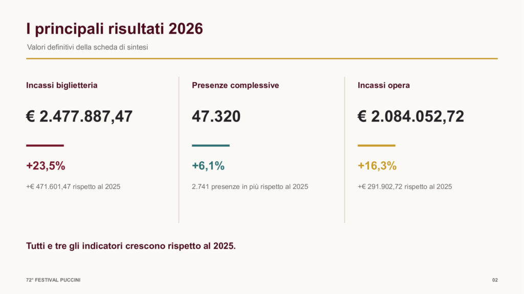Select the '+€ 471.601,47 rispetto al 2025' note

(73, 187)
